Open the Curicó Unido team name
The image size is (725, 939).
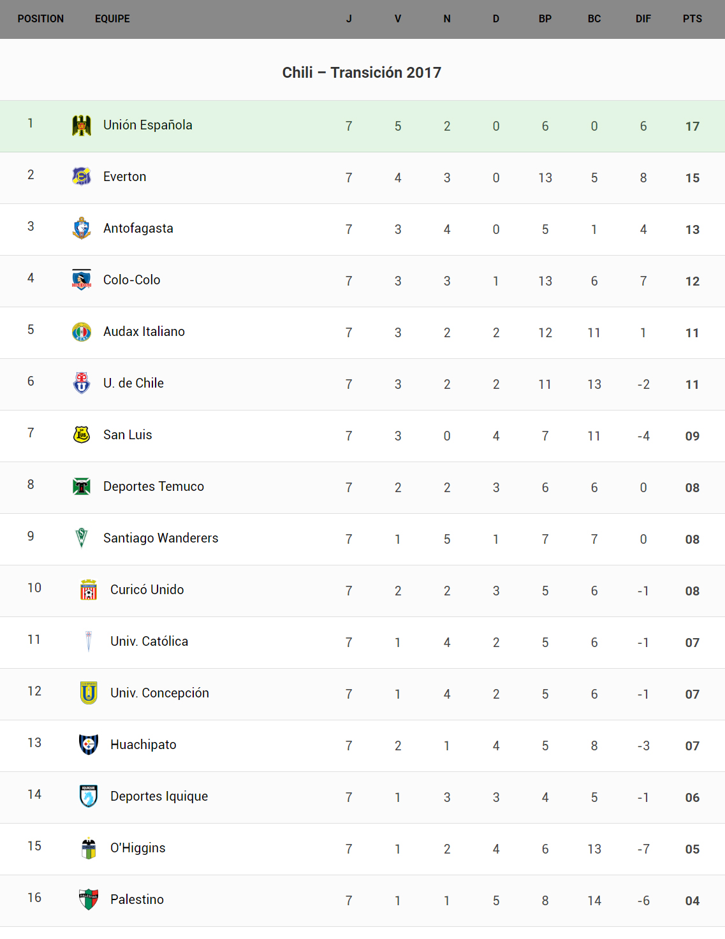click(x=147, y=590)
